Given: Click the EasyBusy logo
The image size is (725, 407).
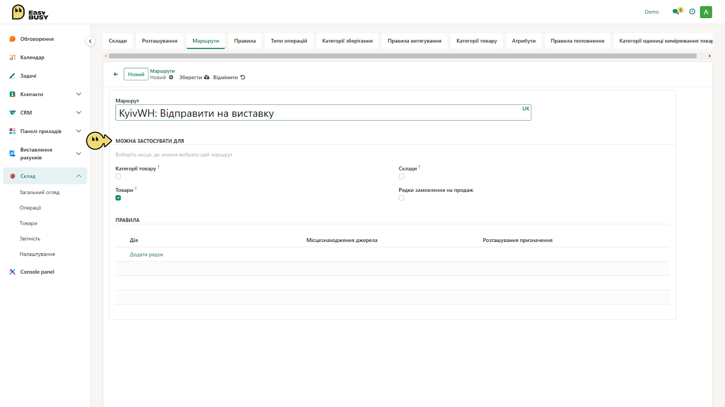Looking at the screenshot, I should point(30,12).
